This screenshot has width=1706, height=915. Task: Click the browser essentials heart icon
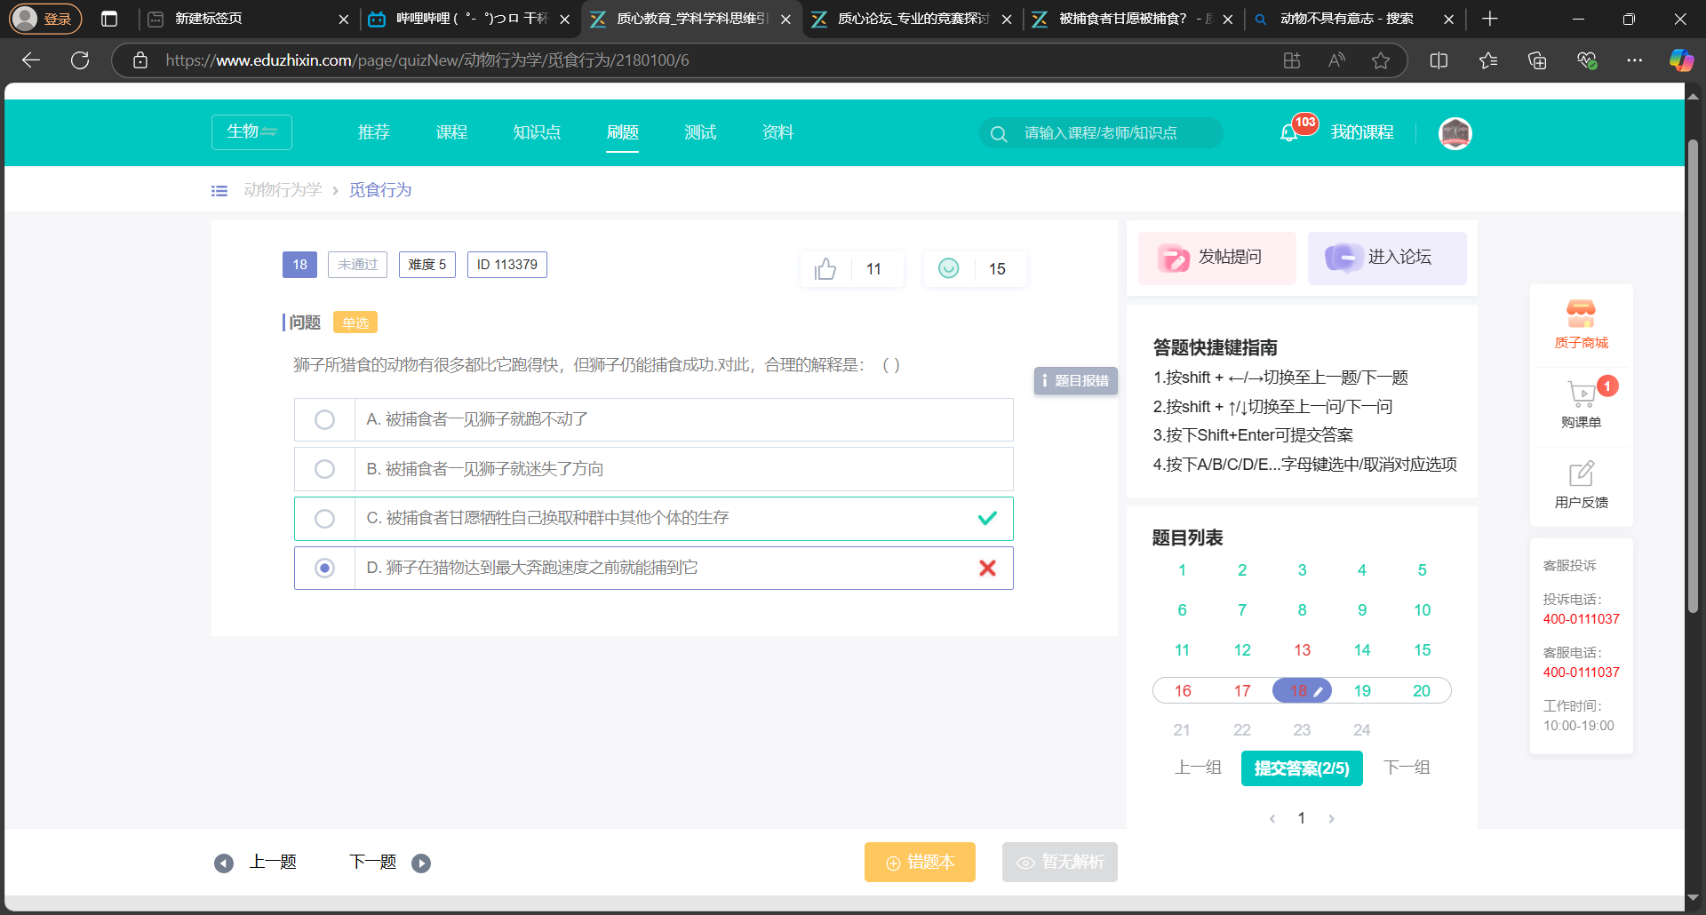coord(1587,60)
